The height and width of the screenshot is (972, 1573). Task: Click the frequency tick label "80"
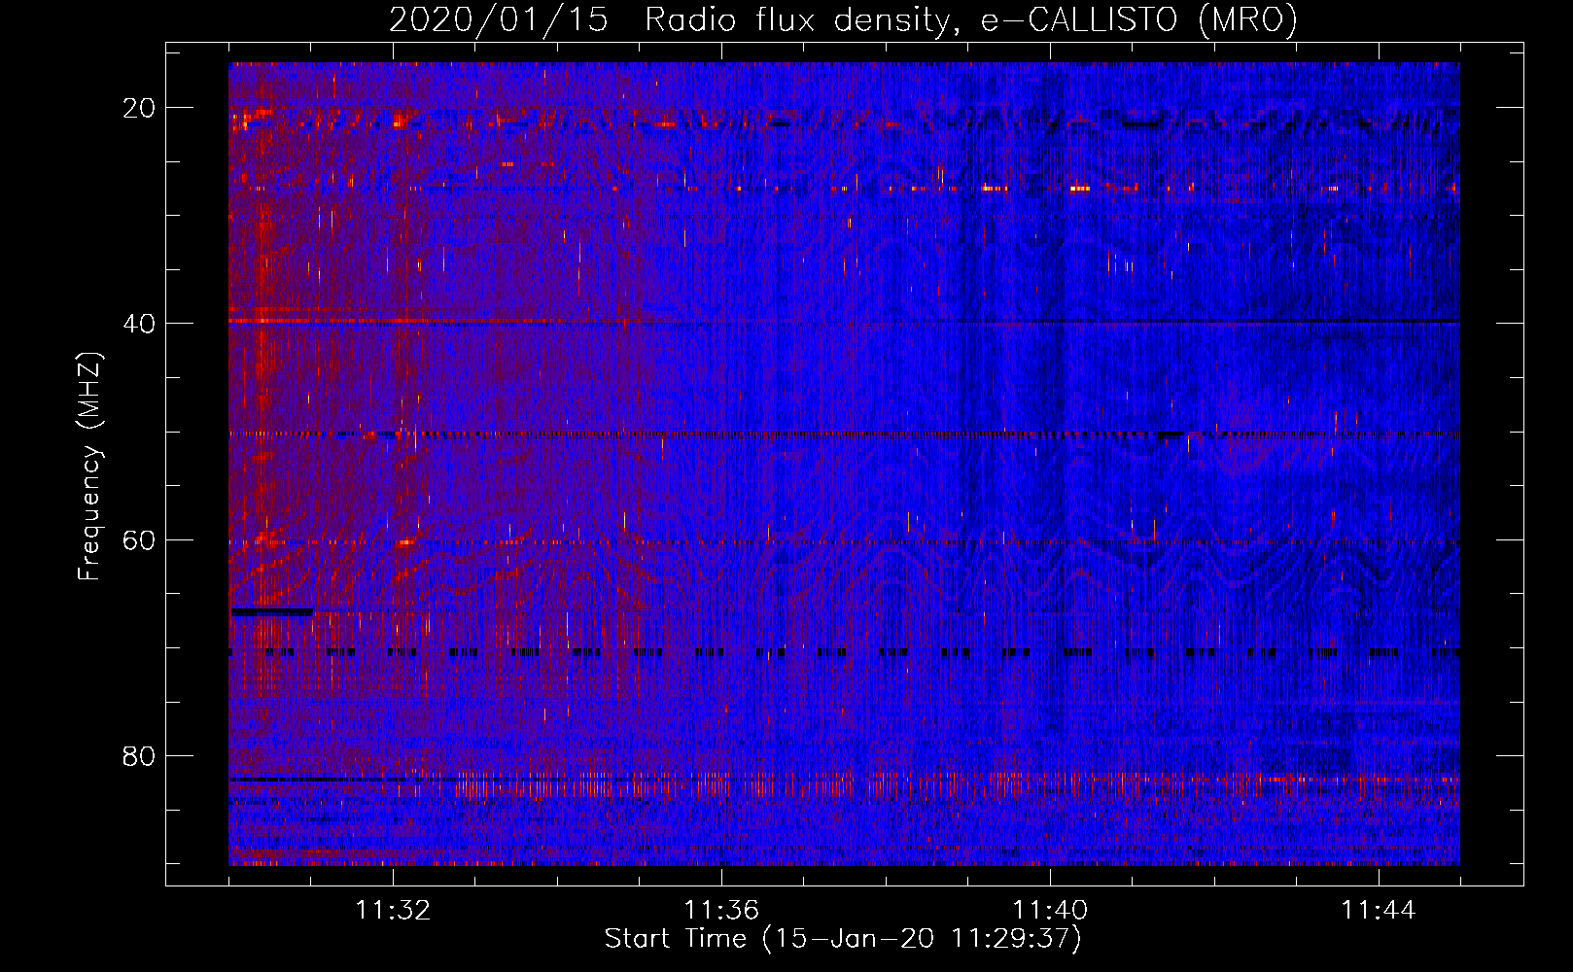pyautogui.click(x=139, y=755)
